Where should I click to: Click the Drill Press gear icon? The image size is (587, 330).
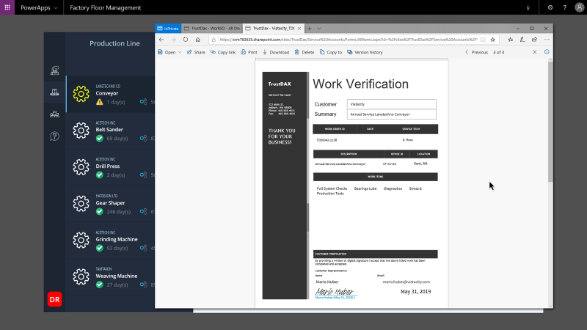pyautogui.click(x=81, y=167)
